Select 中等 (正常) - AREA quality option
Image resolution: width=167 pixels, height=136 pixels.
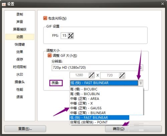[x=106, y=98]
